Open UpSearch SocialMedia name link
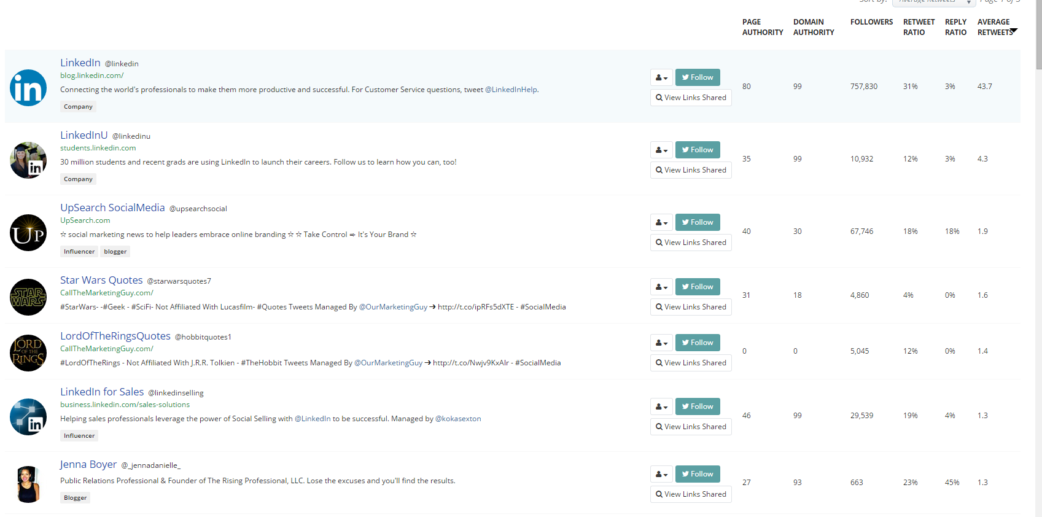The image size is (1042, 517). click(112, 208)
